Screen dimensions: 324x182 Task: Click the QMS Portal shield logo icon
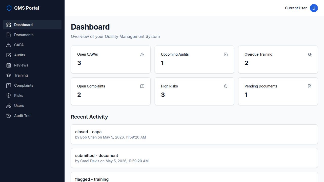pyautogui.click(x=9, y=8)
